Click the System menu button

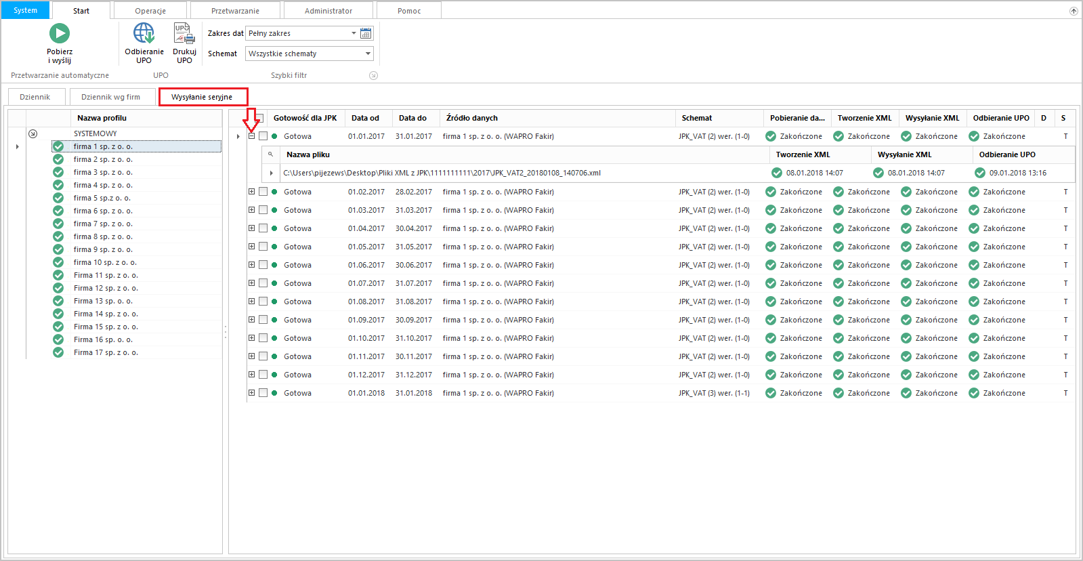coord(26,10)
